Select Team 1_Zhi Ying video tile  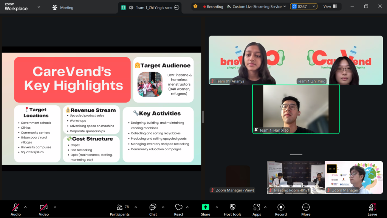[x=340, y=60]
